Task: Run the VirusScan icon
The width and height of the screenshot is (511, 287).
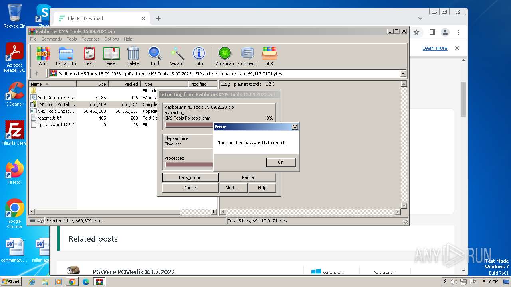Action: (x=224, y=56)
